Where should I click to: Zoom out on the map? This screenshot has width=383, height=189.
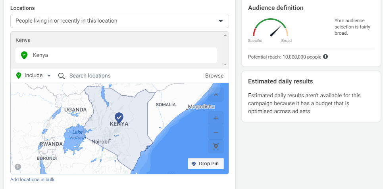(216, 132)
